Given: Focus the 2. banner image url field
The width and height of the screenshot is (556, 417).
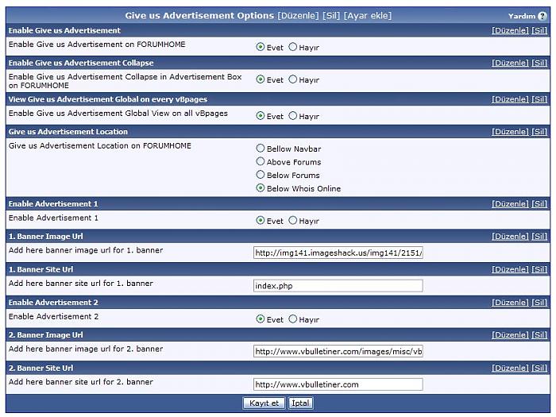Looking at the screenshot, I should 338,351.
